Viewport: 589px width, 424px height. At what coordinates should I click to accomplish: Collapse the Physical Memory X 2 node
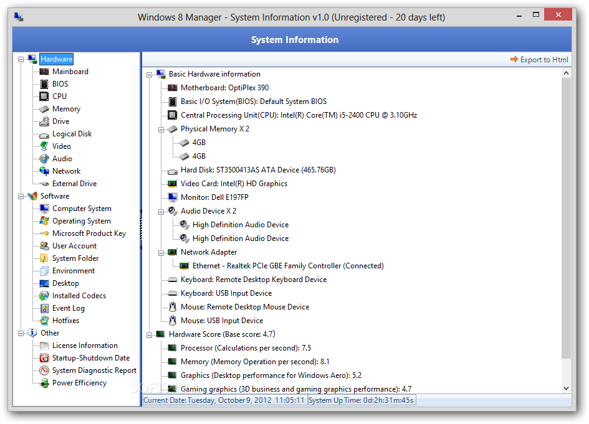(x=161, y=130)
